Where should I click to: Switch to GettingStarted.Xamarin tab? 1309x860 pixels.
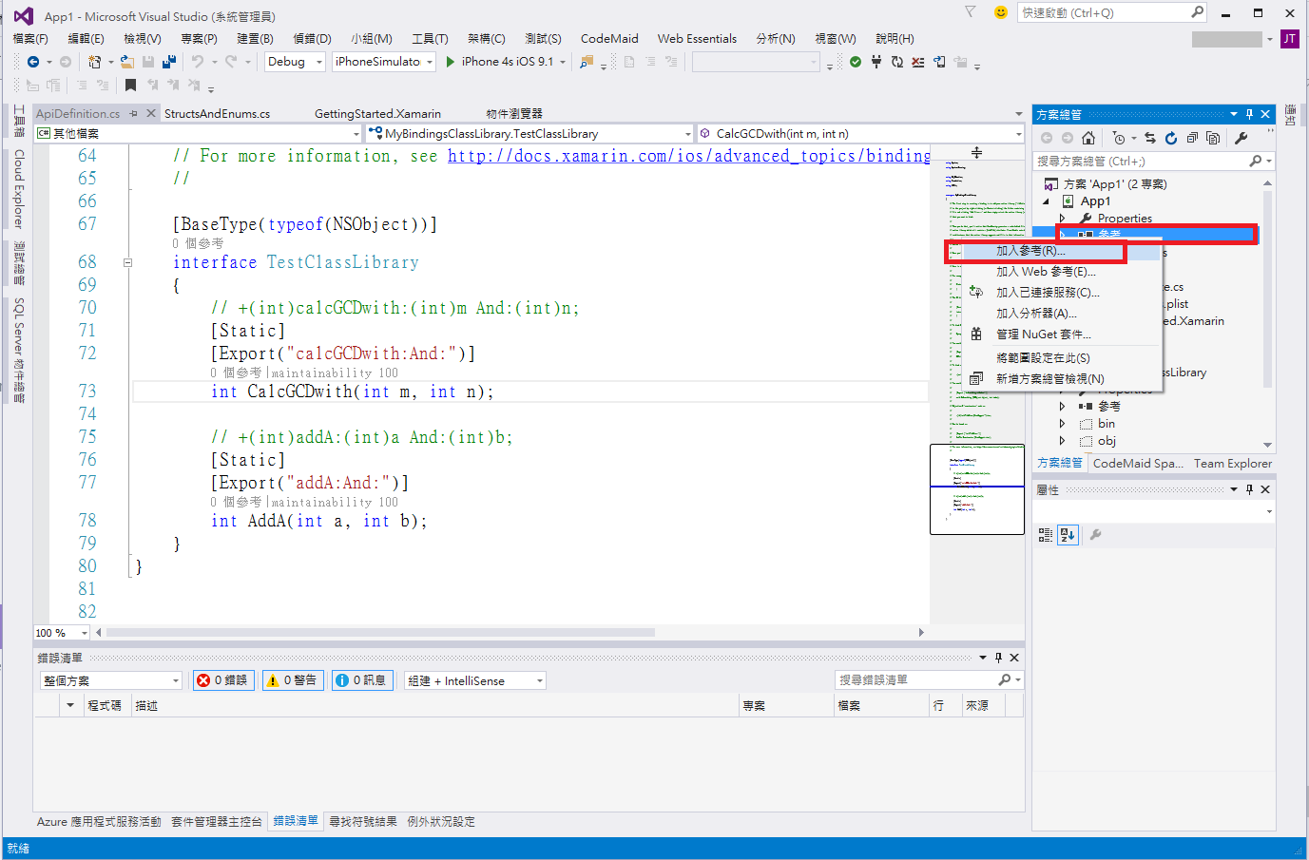377,113
